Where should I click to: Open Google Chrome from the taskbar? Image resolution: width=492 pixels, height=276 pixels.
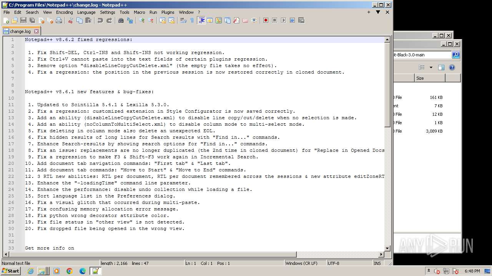(x=70, y=271)
